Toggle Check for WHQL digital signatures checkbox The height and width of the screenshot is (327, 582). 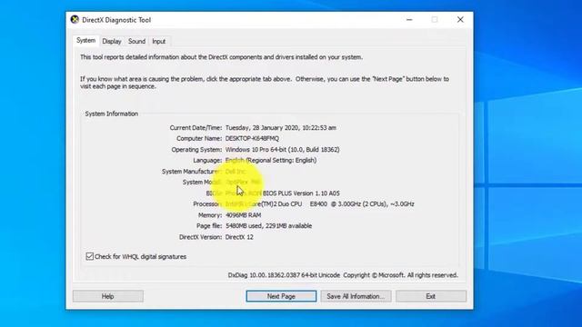pyautogui.click(x=89, y=256)
